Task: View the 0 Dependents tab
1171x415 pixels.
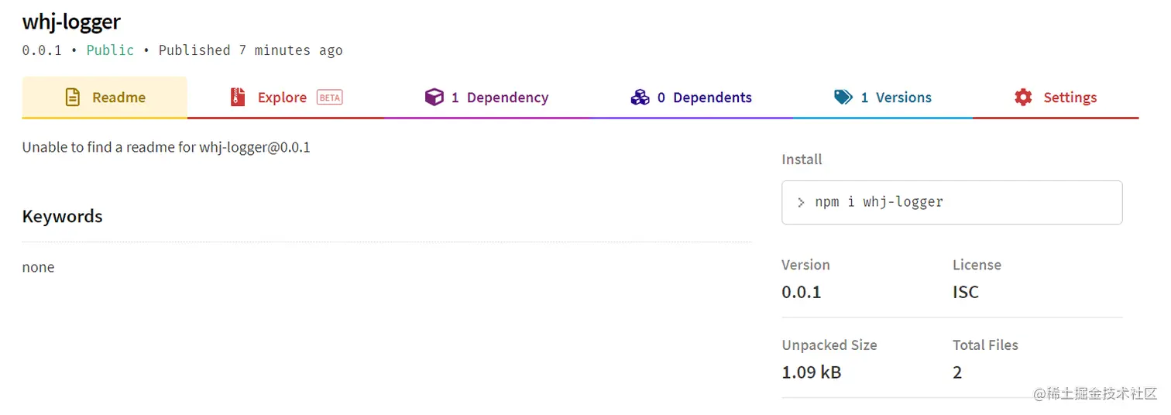Action: pyautogui.click(x=704, y=98)
